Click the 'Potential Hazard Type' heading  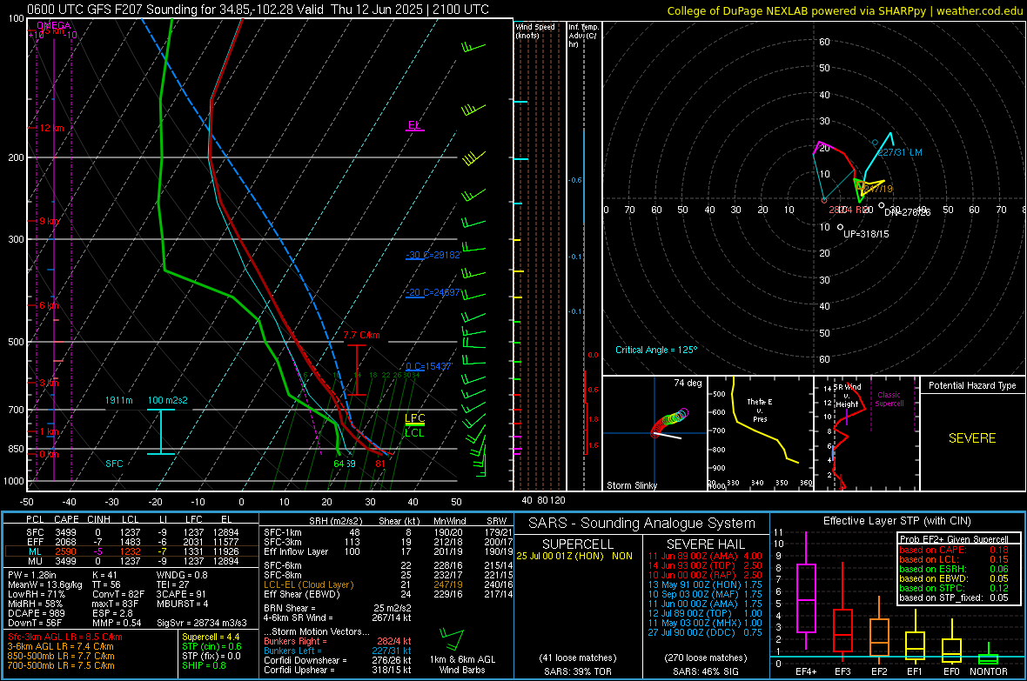click(972, 385)
